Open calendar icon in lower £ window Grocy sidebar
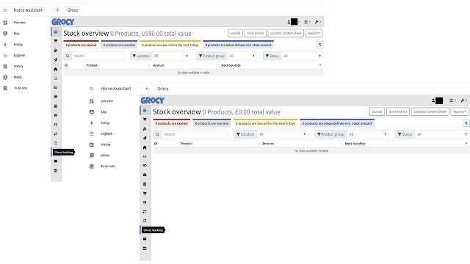This screenshot has height=264, width=470. click(145, 184)
